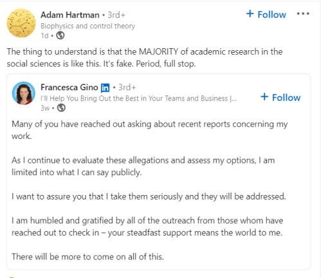Follow Francesca Gino
Screen dimensions: 321x278
(x=280, y=97)
